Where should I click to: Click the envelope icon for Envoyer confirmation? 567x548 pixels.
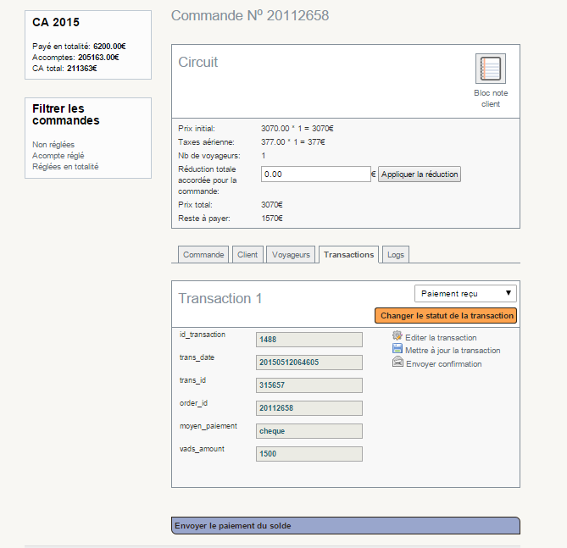pyautogui.click(x=397, y=363)
